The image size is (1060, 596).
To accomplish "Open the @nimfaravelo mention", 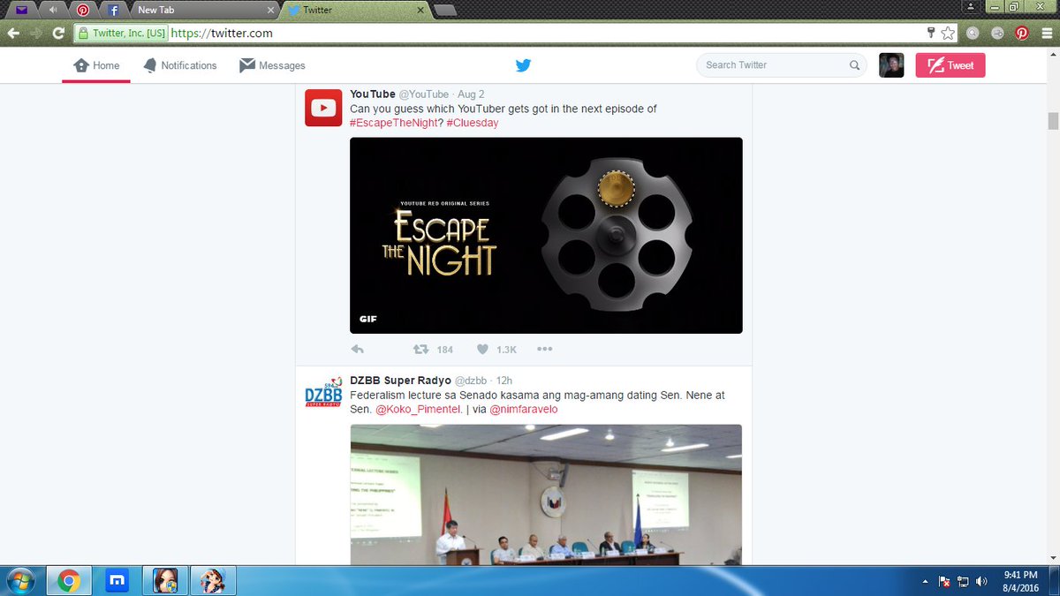I will point(524,410).
